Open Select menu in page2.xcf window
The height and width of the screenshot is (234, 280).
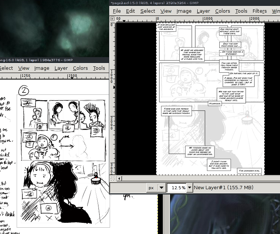tap(148, 11)
